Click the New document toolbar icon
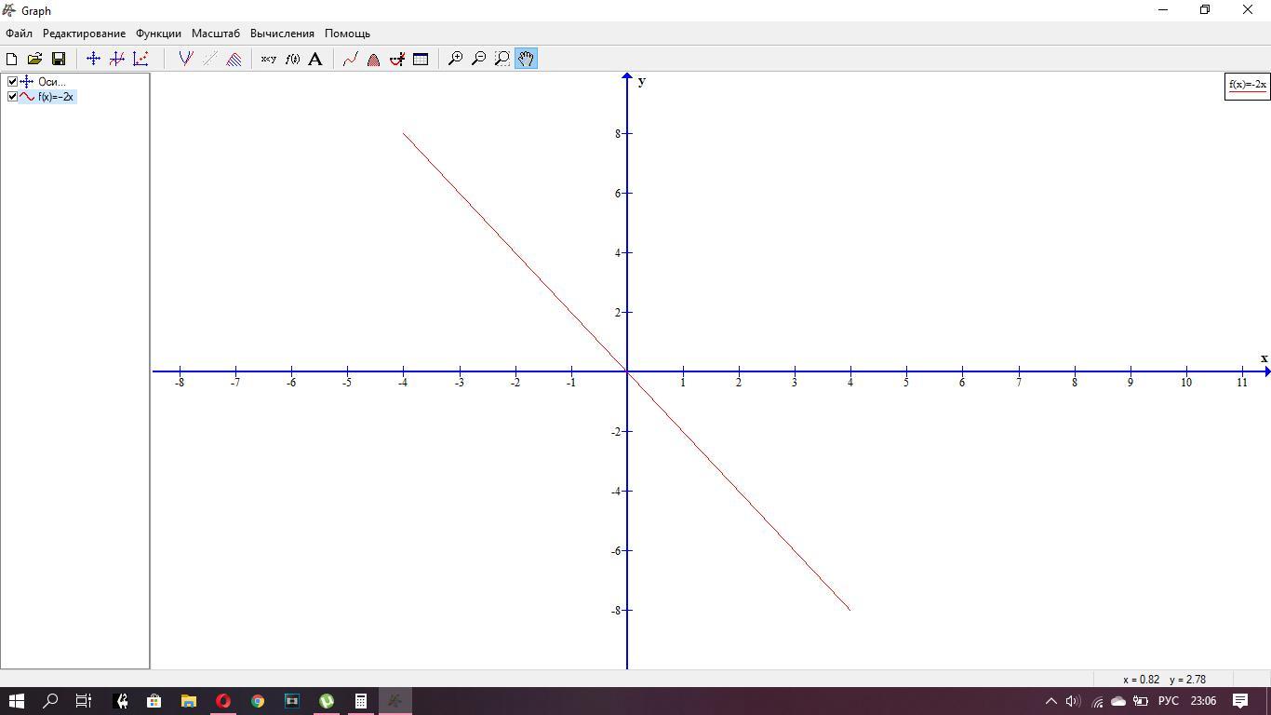This screenshot has width=1271, height=715. tap(12, 59)
